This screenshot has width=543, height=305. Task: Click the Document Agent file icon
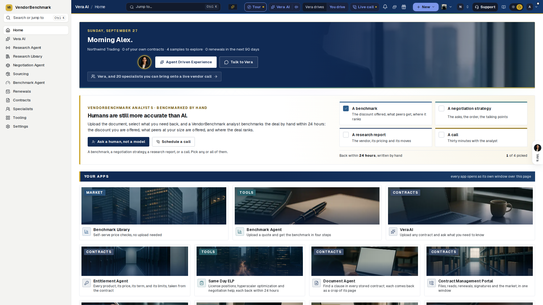(316, 283)
